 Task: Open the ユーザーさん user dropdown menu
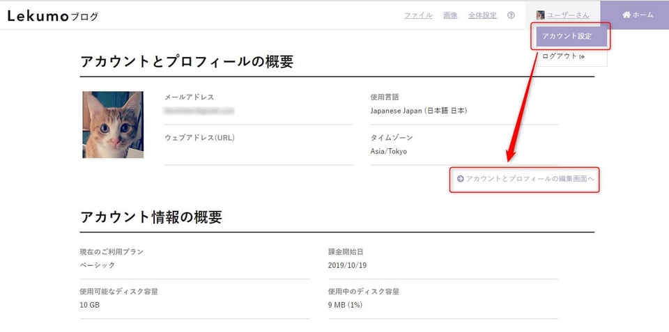pyautogui.click(x=563, y=15)
